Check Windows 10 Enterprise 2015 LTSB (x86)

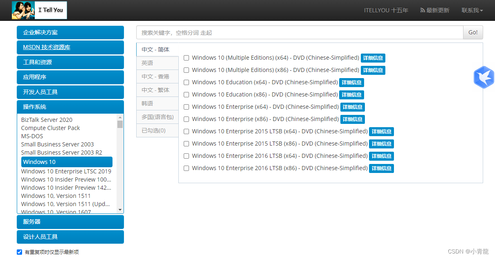point(187,144)
